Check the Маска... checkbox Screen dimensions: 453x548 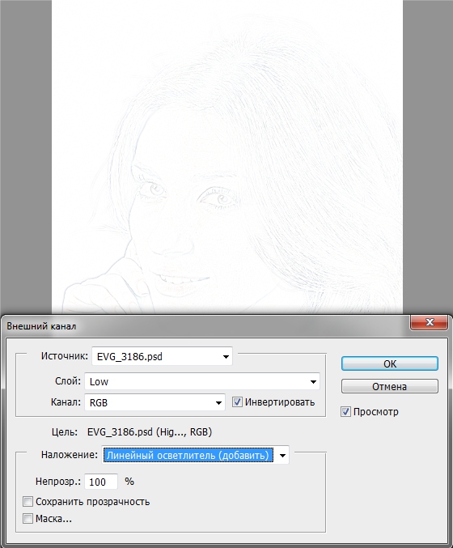click(x=28, y=518)
